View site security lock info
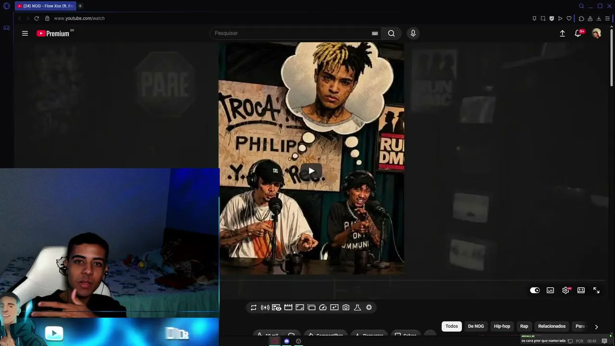Image resolution: width=615 pixels, height=346 pixels. pyautogui.click(x=47, y=18)
